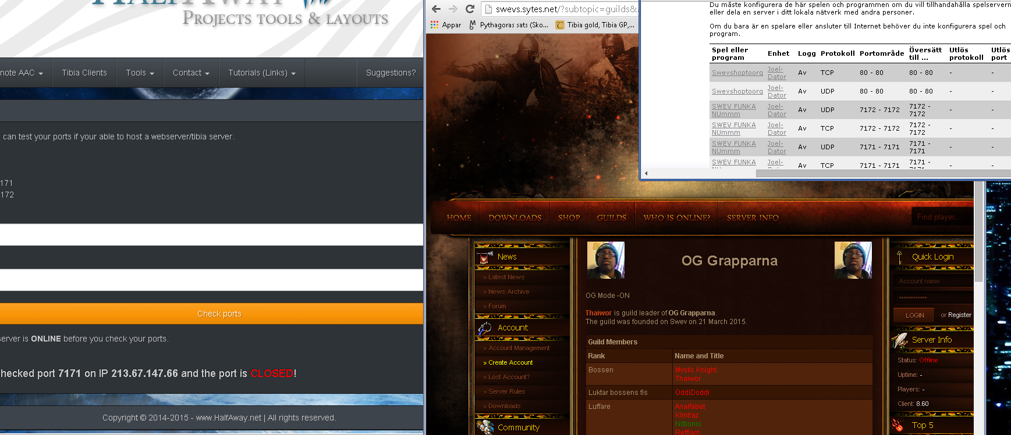Click the first white input on HalfAway

click(211, 235)
